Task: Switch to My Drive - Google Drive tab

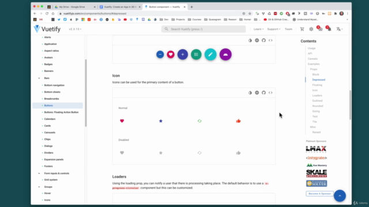Action: (x=75, y=7)
